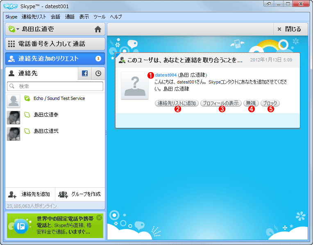Open the online status dropdown next to 島田広道壱
Image resolution: width=313 pixels, height=245 pixels.
tap(14, 29)
